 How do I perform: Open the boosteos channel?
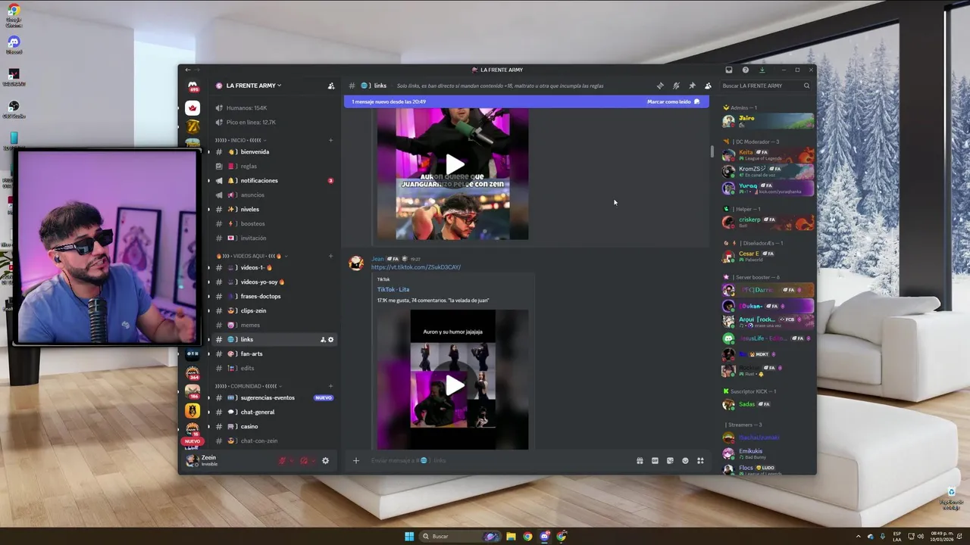pyautogui.click(x=274, y=224)
